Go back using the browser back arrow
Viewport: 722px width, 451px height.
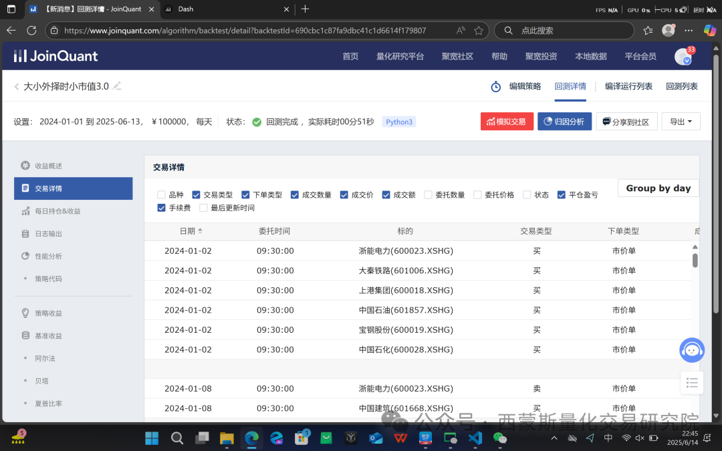(x=11, y=30)
